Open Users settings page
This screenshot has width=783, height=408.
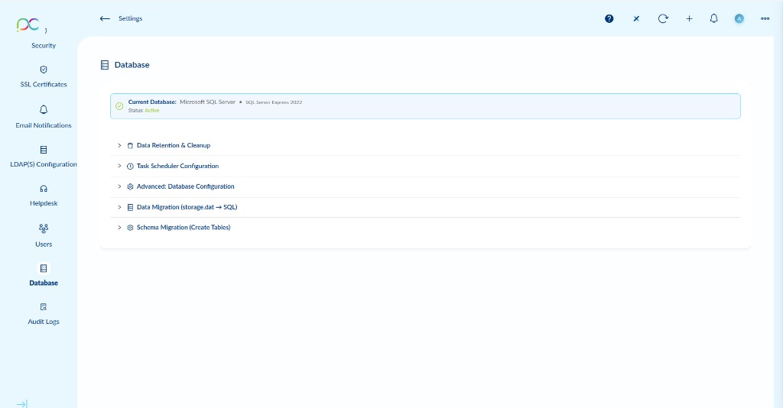point(44,244)
